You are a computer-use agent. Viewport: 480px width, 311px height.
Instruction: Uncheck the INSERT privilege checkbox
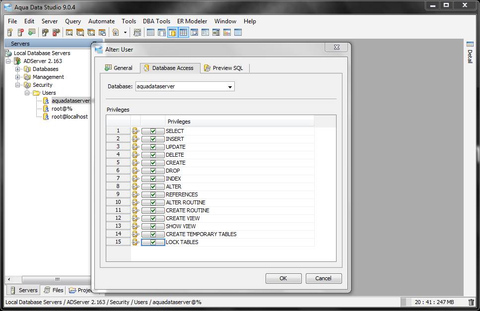click(x=153, y=139)
